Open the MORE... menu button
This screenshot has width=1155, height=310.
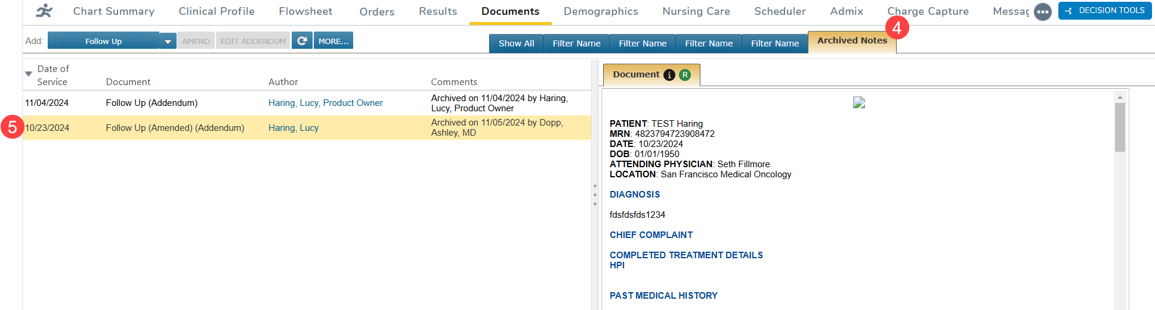333,40
